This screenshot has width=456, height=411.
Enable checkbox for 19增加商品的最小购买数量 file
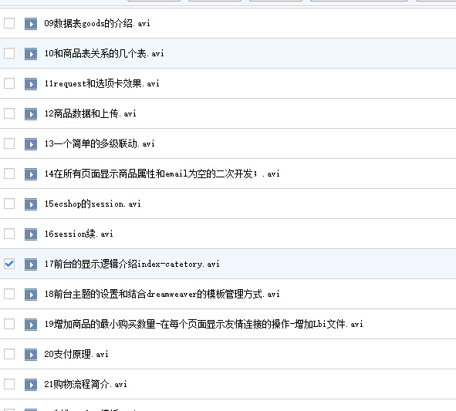(9, 324)
